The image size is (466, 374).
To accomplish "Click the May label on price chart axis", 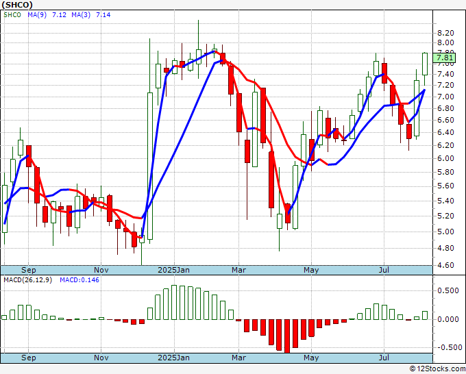I will click(x=311, y=270).
